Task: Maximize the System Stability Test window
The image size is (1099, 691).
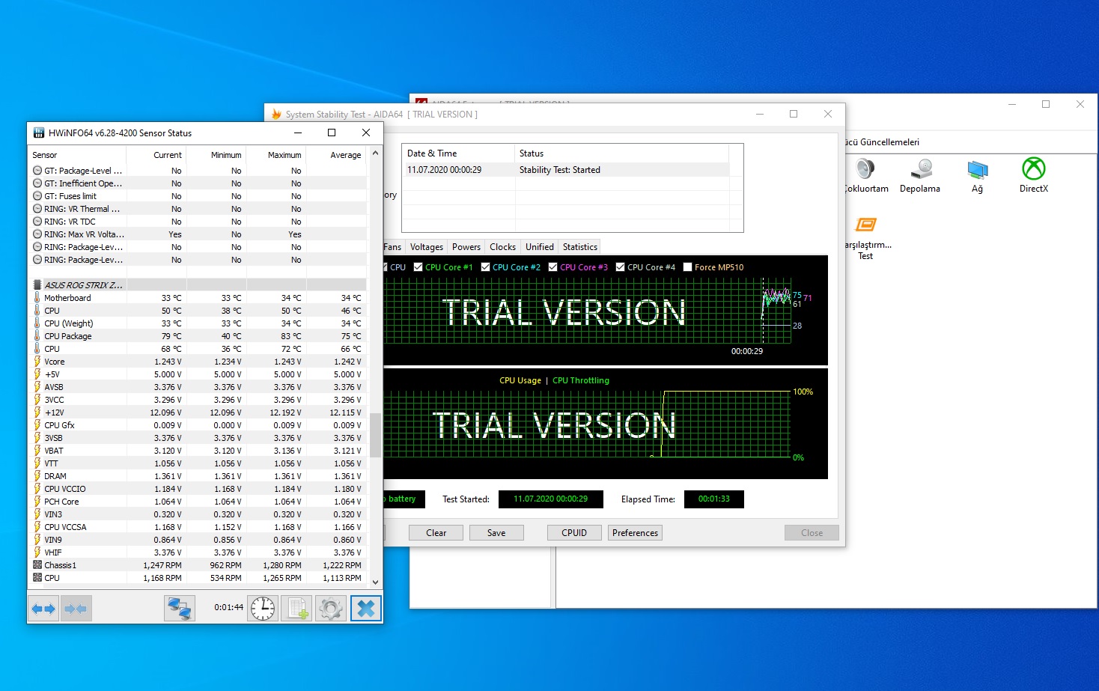Action: (794, 114)
